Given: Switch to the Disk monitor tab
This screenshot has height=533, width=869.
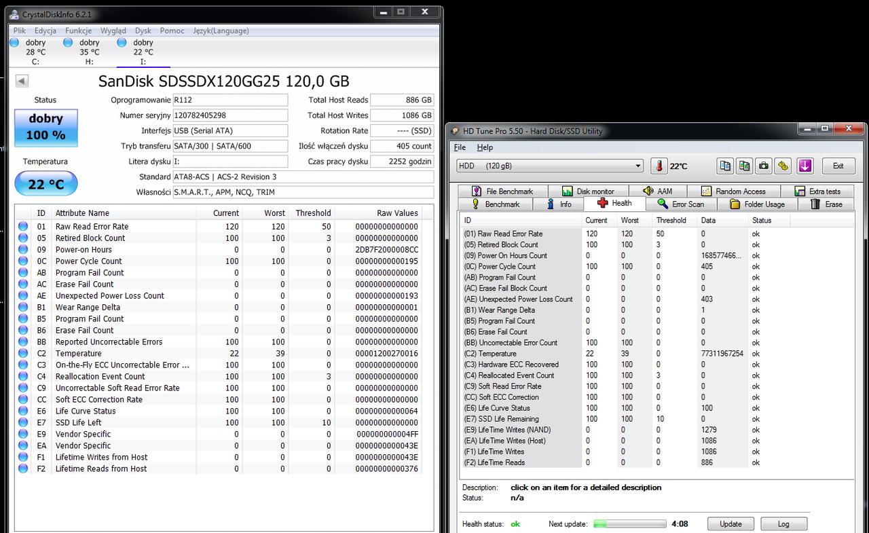Looking at the screenshot, I should pyautogui.click(x=587, y=191).
